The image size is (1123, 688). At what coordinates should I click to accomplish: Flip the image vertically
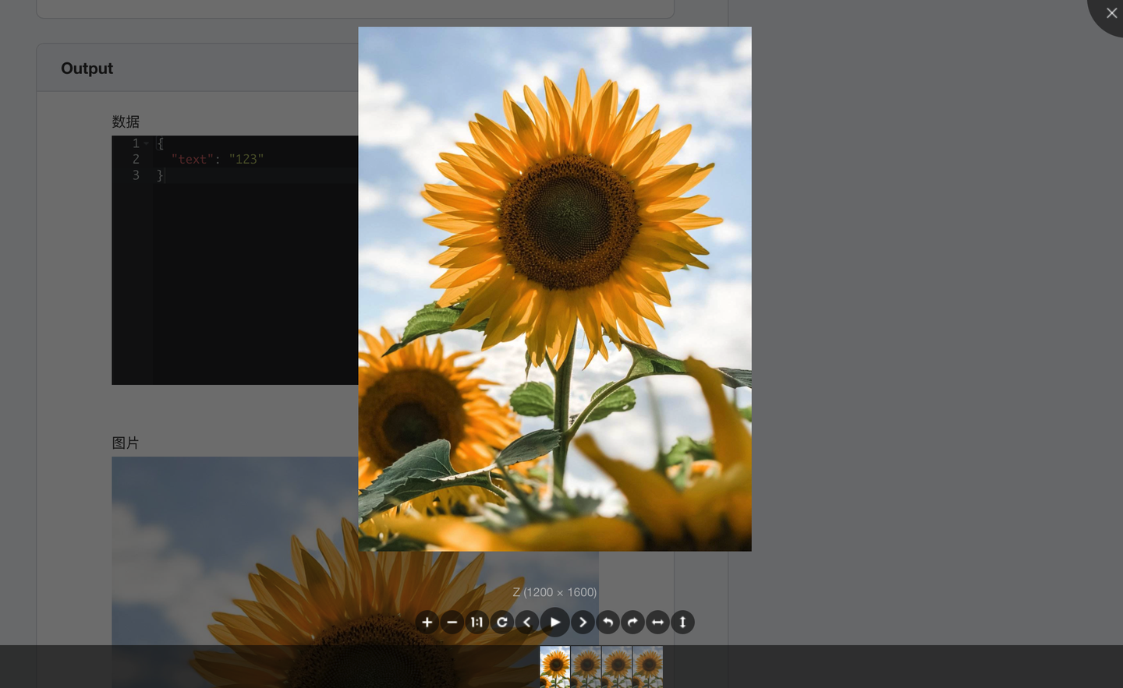point(682,622)
